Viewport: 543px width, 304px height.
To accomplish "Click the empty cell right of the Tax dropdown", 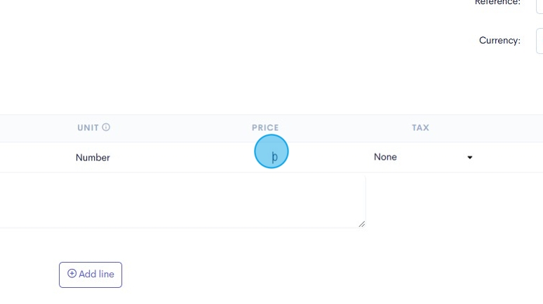I will click(512, 158).
